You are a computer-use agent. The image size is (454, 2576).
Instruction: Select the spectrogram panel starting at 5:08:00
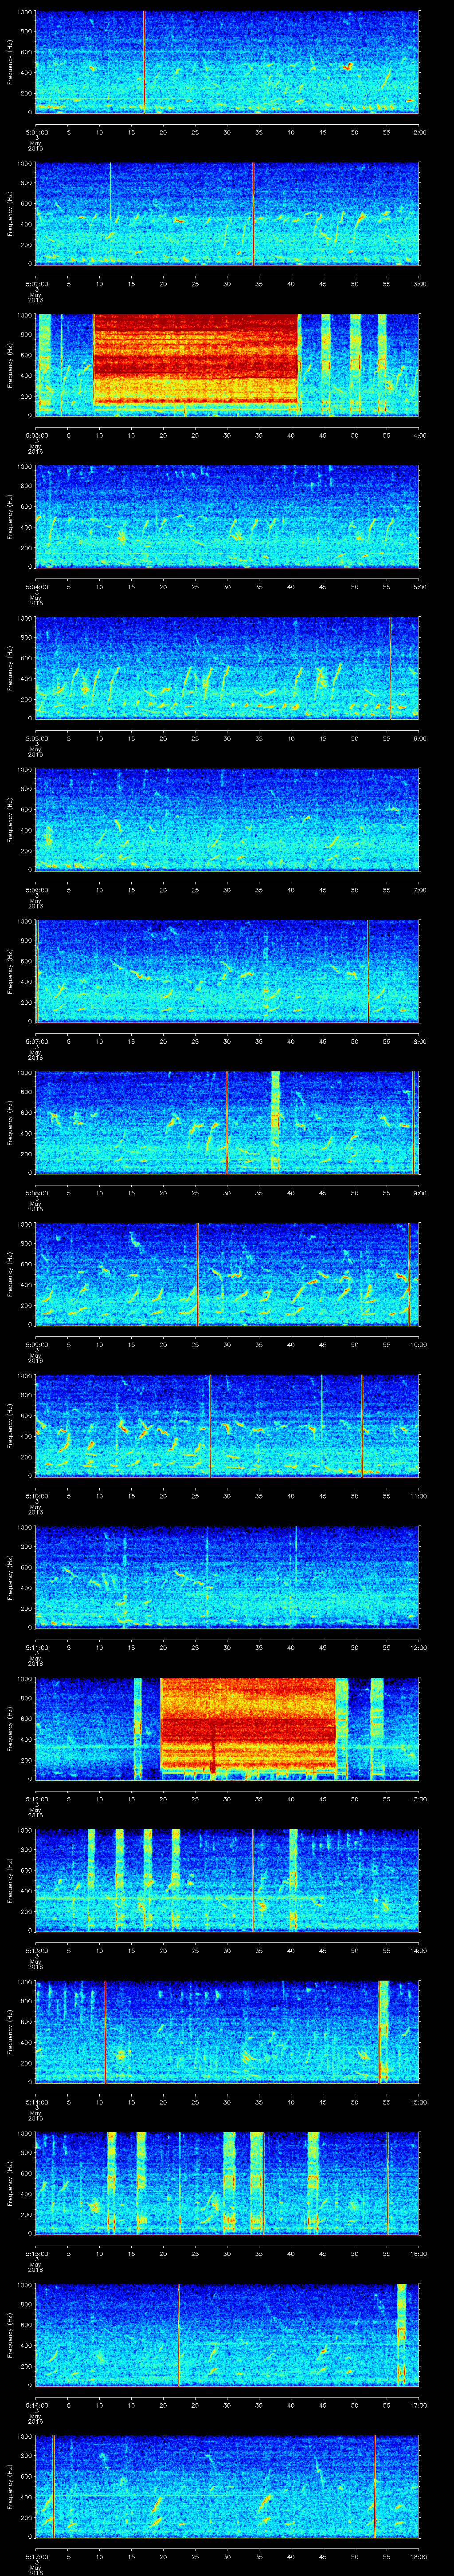227,1122
